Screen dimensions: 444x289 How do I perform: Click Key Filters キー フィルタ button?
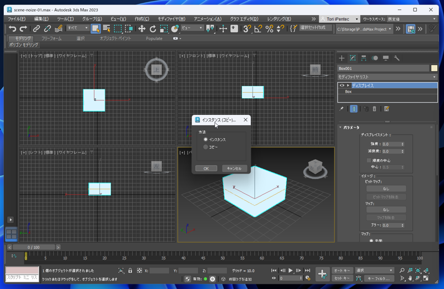pos(379,278)
